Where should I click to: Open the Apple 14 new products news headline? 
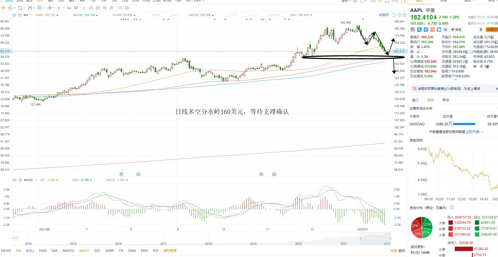pos(449,89)
